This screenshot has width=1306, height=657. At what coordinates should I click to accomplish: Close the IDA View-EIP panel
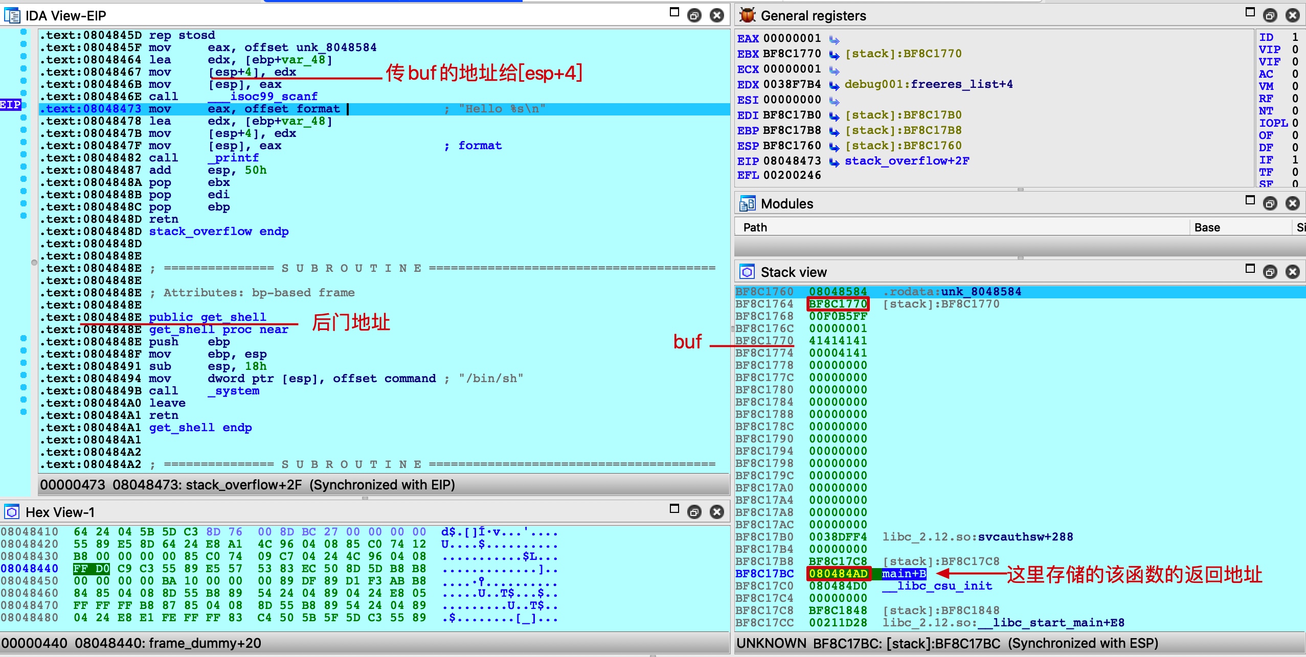[x=717, y=16]
